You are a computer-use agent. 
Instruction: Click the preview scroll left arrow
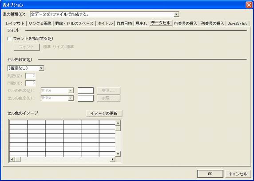[x=12, y=159]
